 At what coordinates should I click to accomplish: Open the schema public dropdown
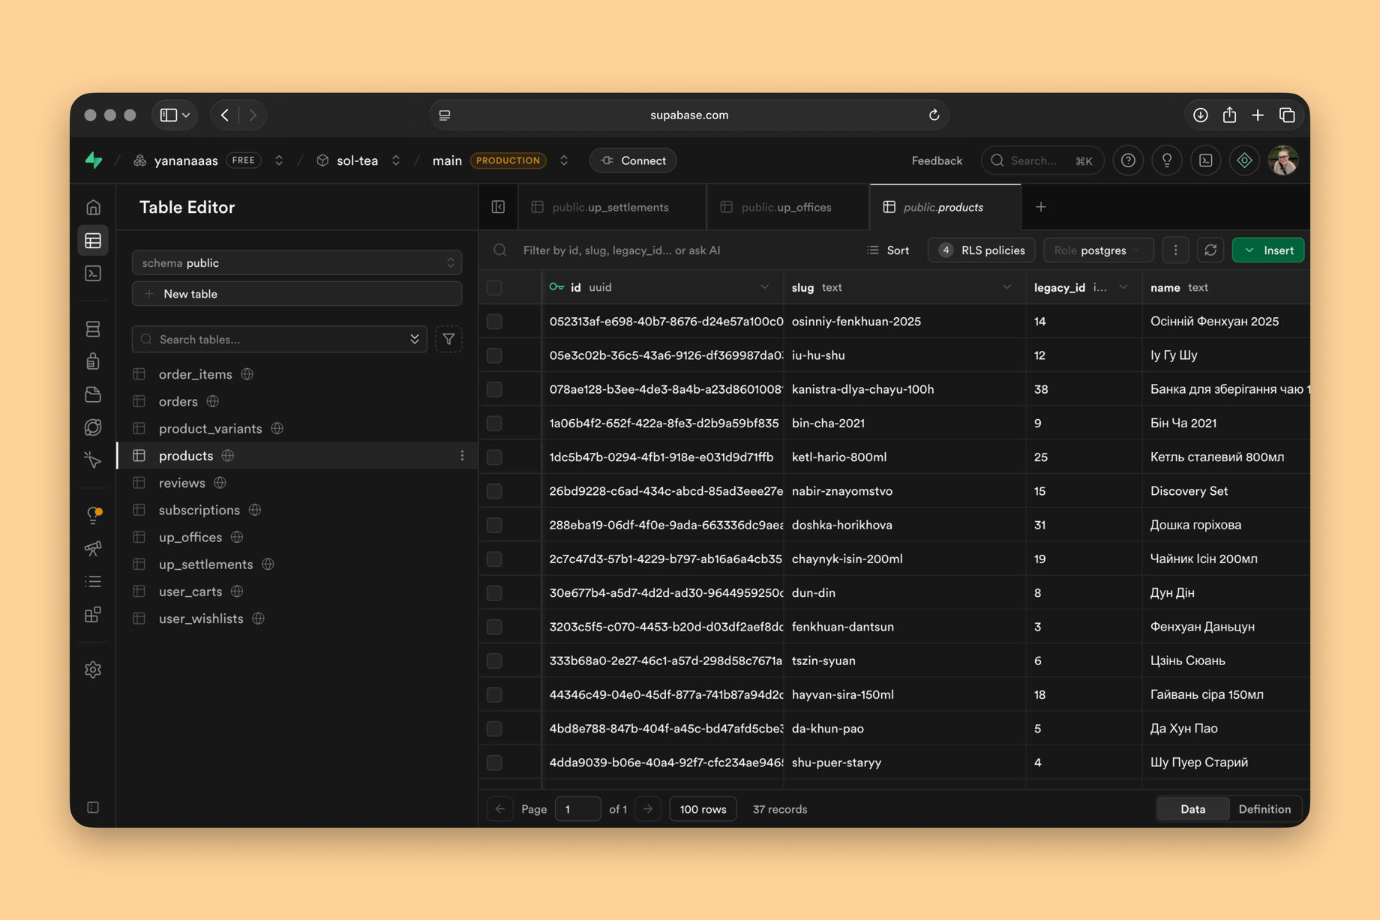(297, 263)
